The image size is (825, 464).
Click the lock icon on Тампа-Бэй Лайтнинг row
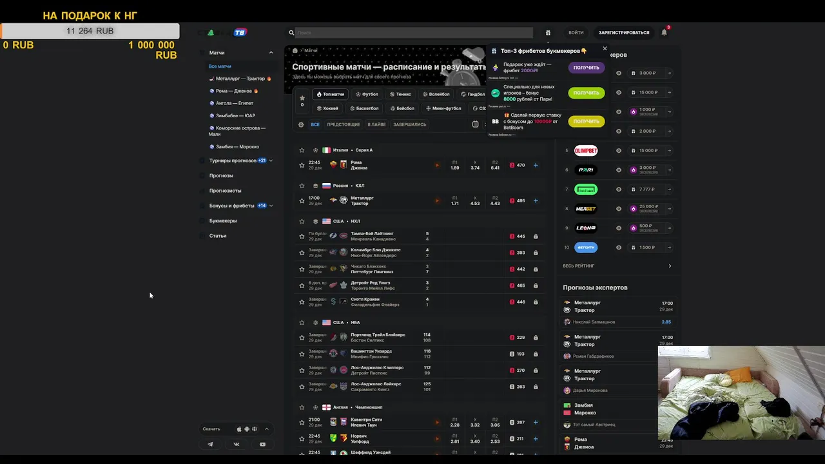[x=536, y=236]
